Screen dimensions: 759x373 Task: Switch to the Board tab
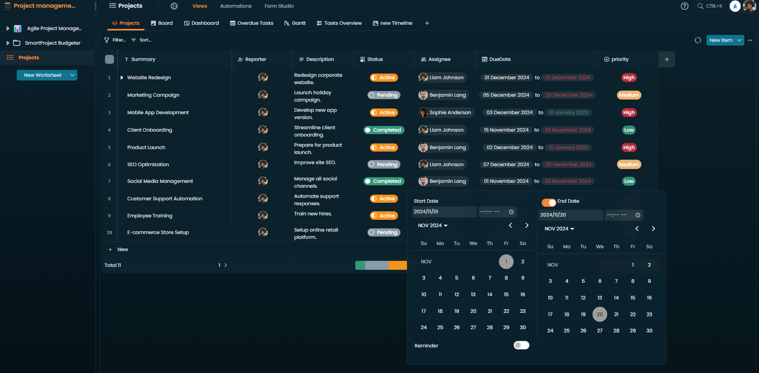pos(162,23)
